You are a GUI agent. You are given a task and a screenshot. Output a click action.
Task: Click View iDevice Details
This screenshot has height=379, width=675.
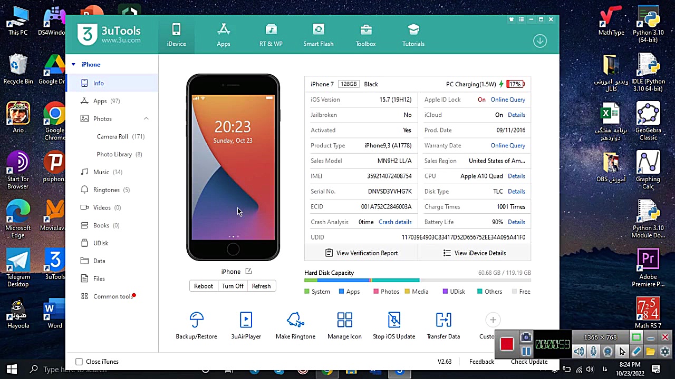click(x=475, y=253)
